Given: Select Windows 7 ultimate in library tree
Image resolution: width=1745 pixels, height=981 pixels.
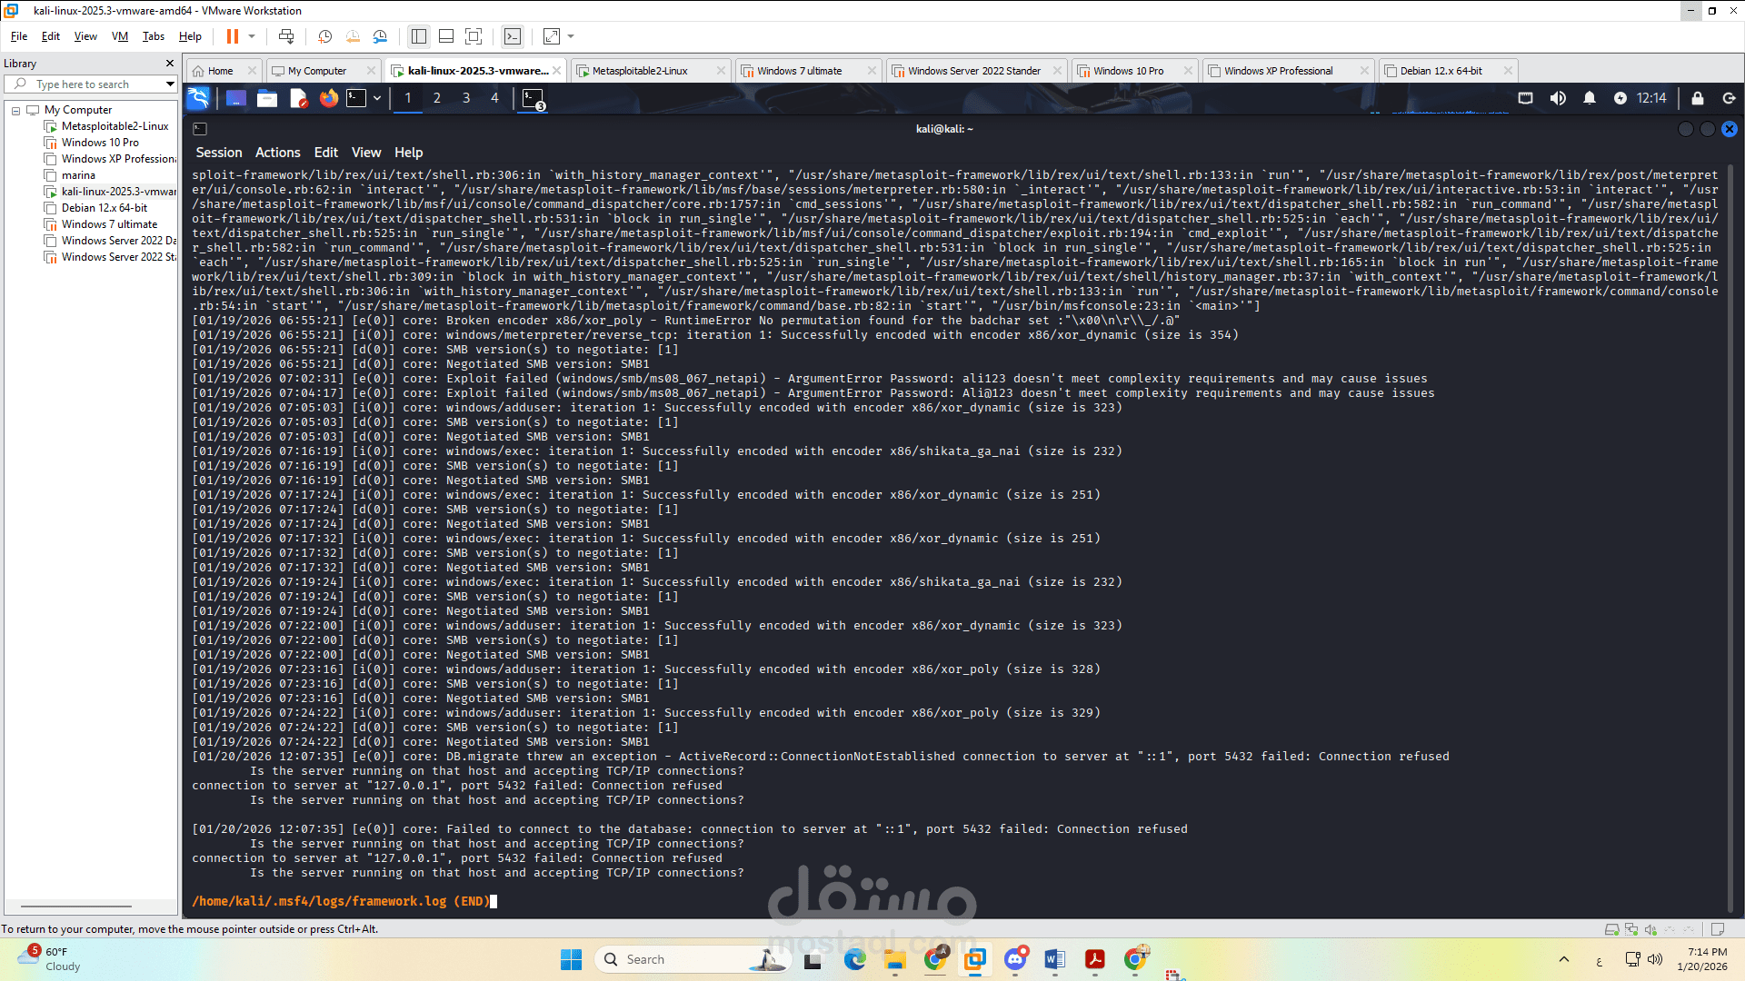Looking at the screenshot, I should tap(109, 224).
